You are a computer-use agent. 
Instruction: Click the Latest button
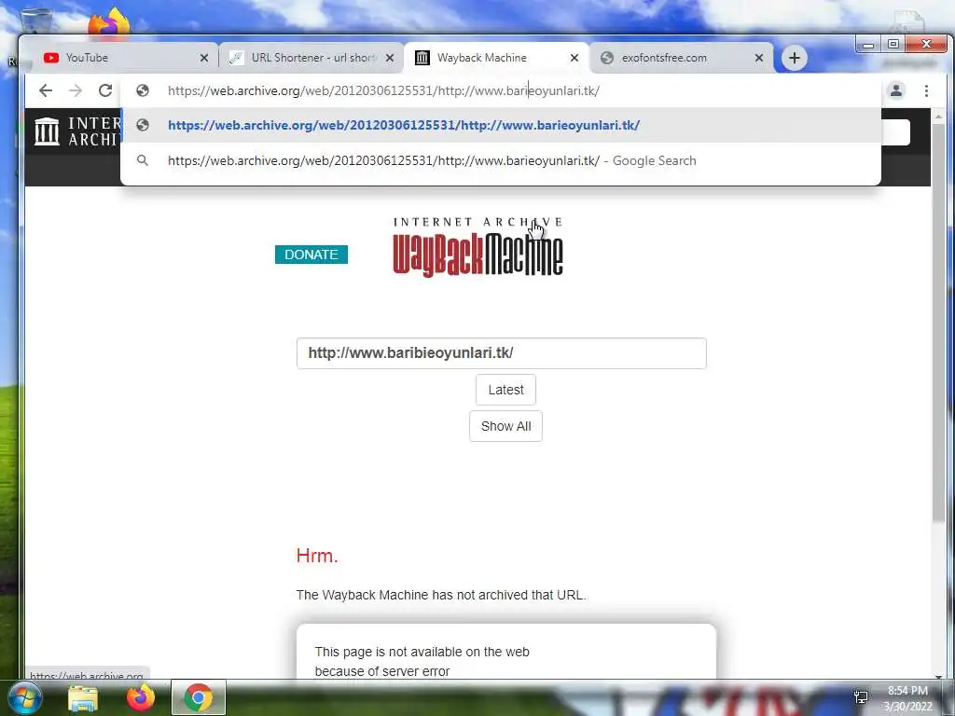coord(505,390)
